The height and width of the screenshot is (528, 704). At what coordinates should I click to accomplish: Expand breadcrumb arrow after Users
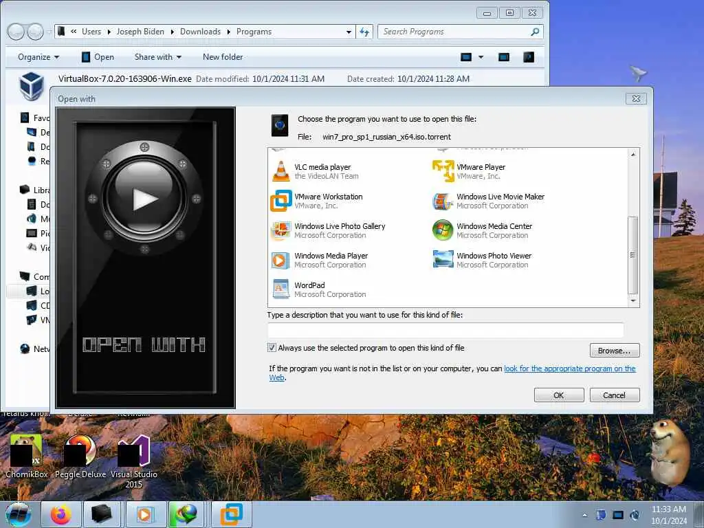click(x=109, y=32)
